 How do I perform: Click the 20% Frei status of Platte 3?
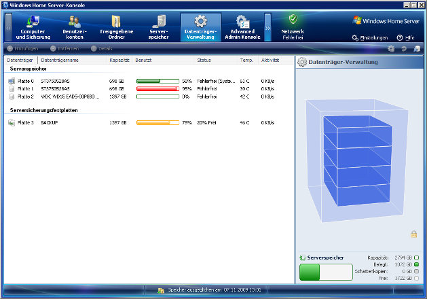point(206,122)
